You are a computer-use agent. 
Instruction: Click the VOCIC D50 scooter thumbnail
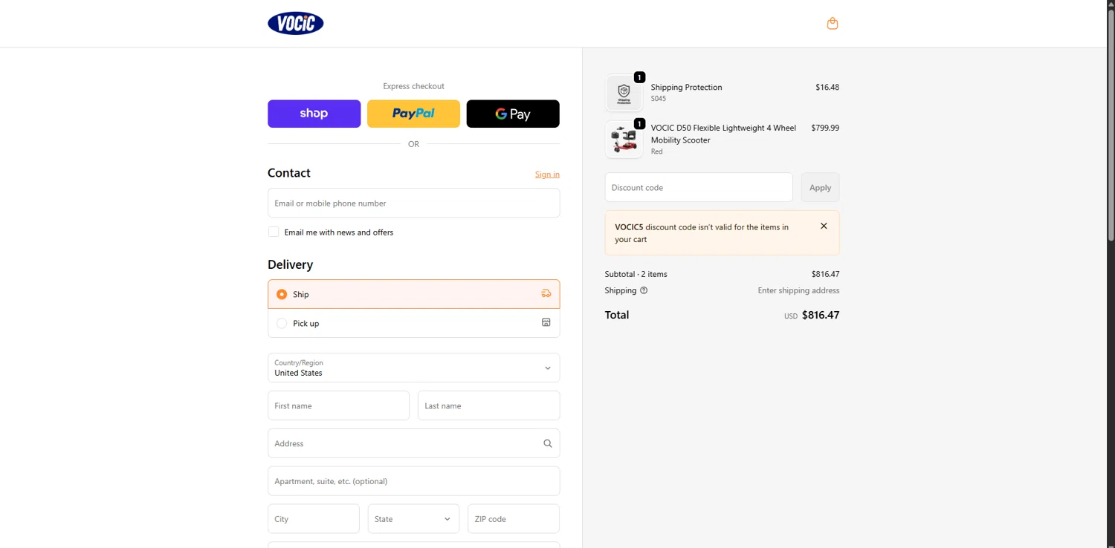pos(624,140)
